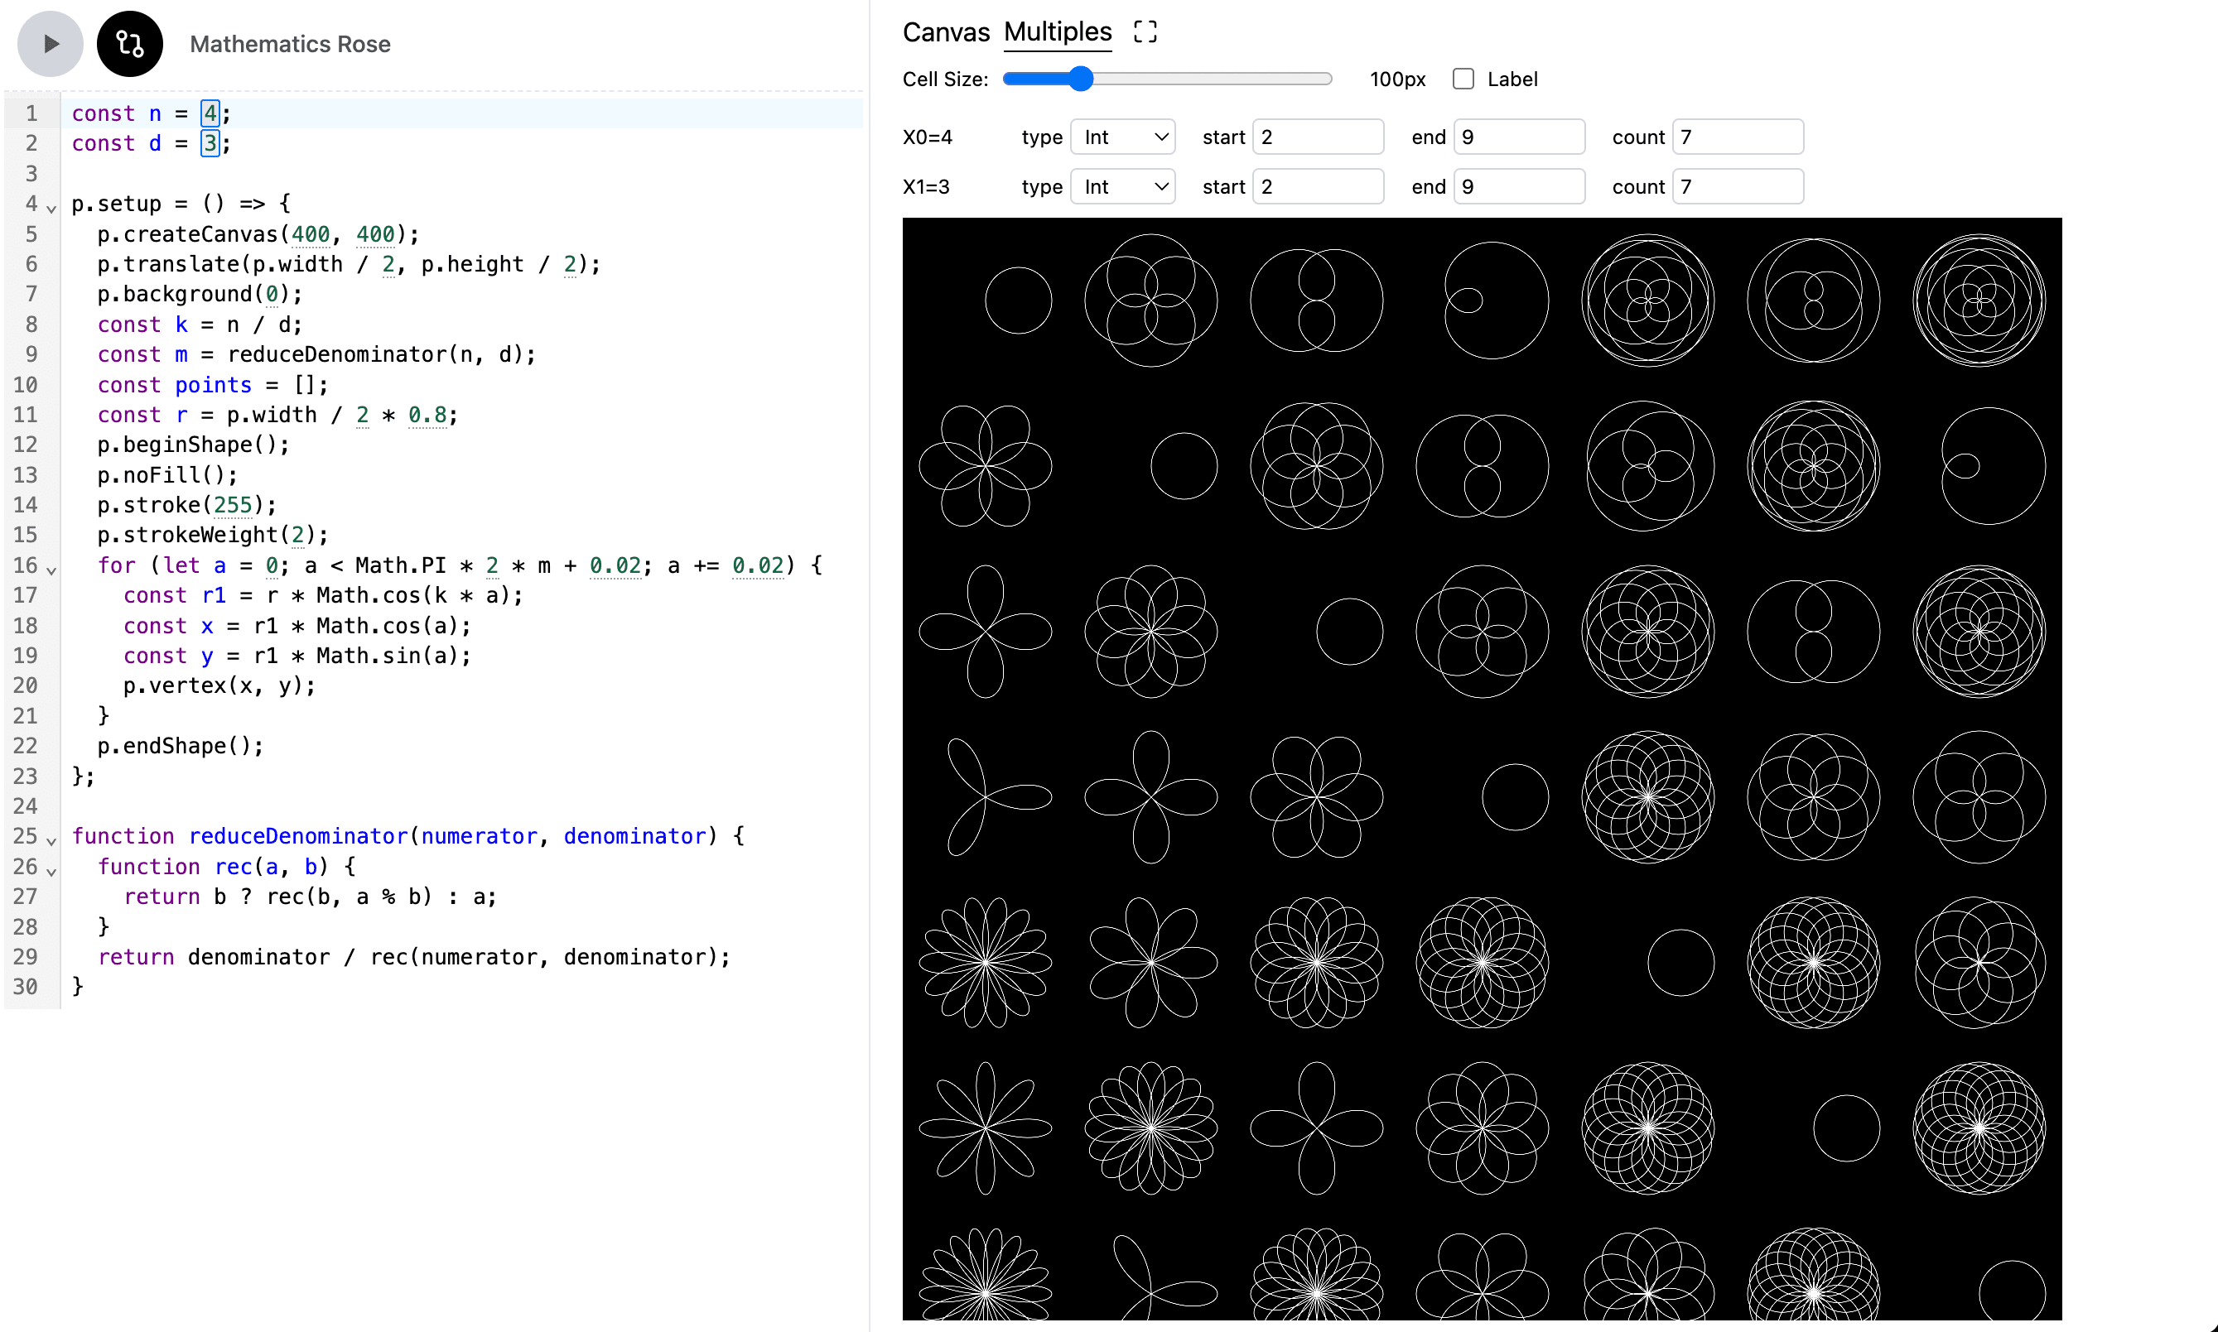This screenshot has width=2218, height=1332.
Task: Open the X0 type dropdown
Action: tap(1122, 137)
